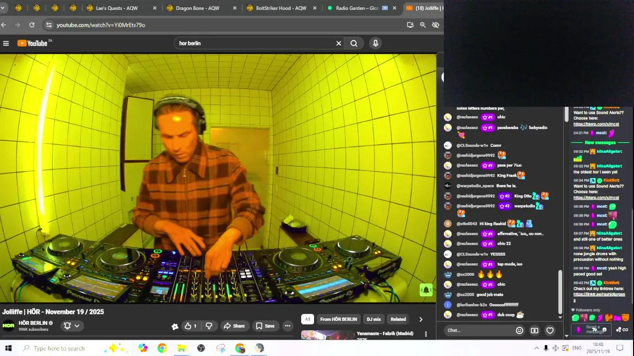Open the Hype icon left of like

175,326
